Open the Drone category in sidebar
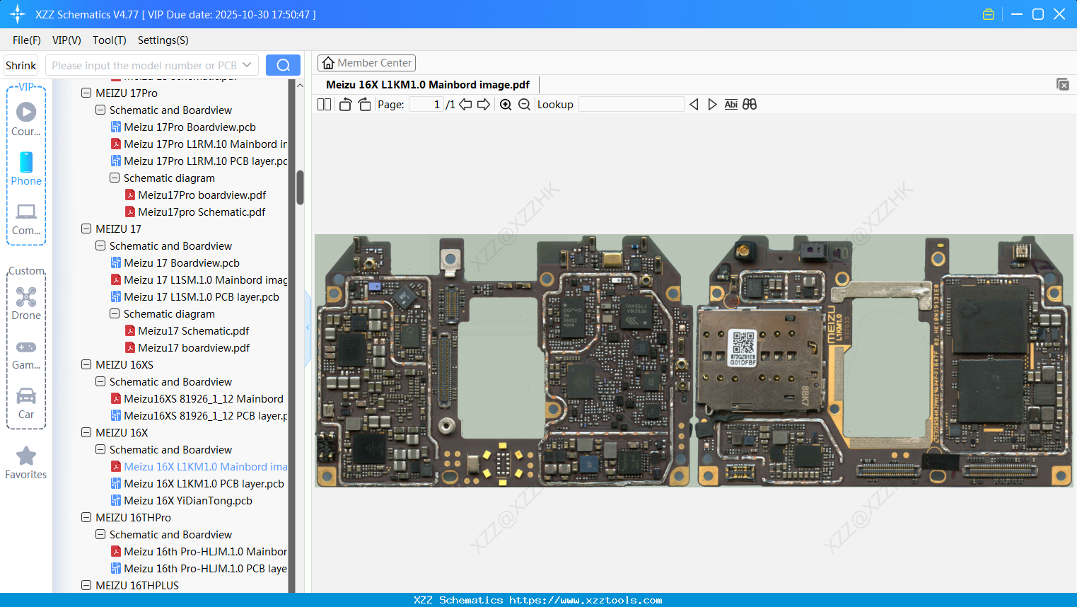This screenshot has height=607, width=1077. [26, 303]
